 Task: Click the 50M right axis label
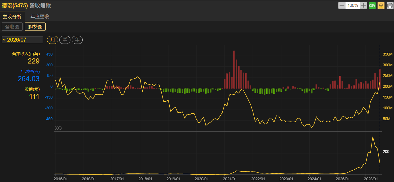click(x=387, y=119)
